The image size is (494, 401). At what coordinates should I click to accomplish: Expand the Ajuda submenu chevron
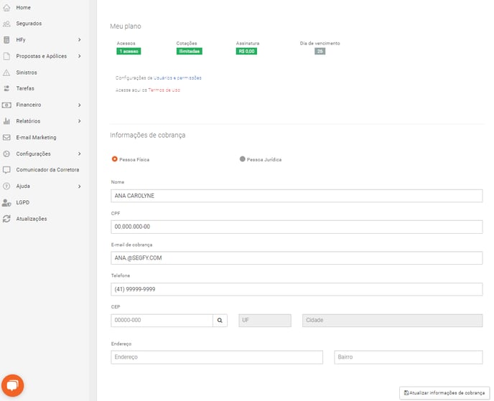(80, 187)
